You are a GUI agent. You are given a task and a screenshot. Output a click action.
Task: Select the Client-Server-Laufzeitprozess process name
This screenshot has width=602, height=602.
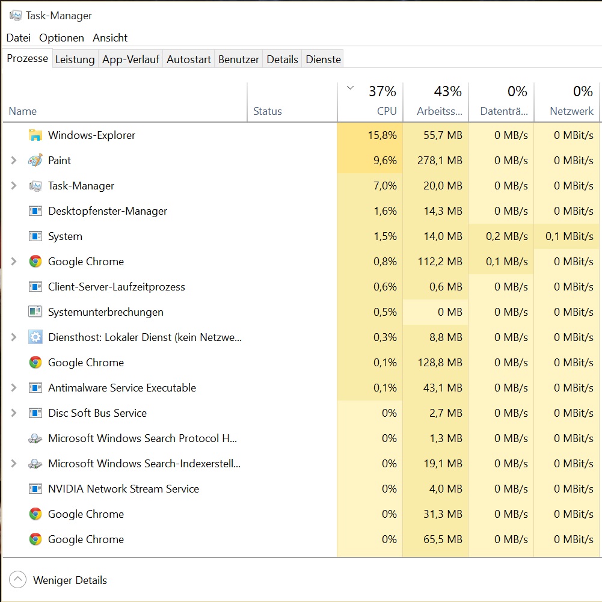click(116, 287)
